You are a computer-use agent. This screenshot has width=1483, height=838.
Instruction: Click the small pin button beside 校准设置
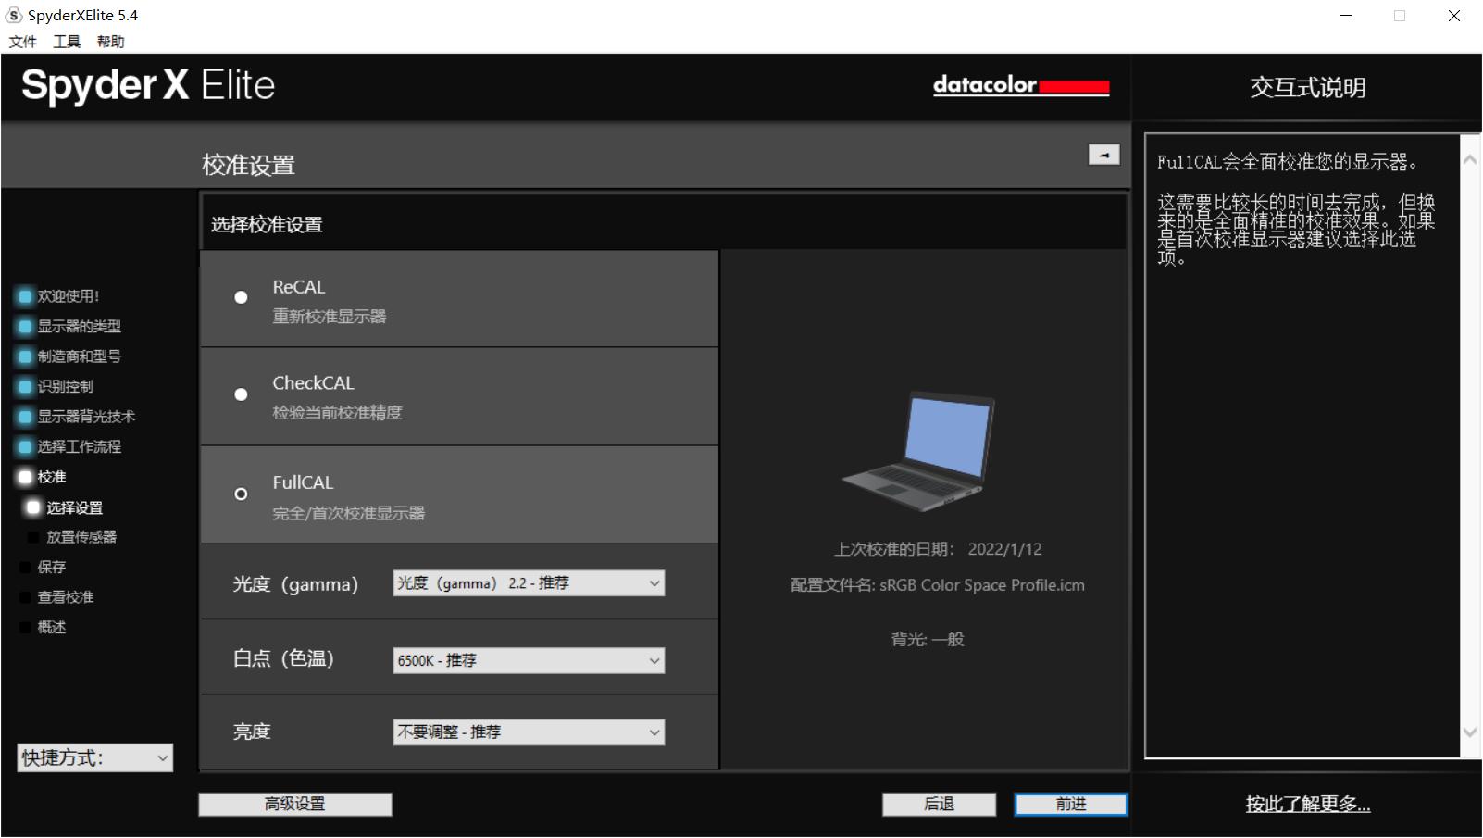[1103, 155]
